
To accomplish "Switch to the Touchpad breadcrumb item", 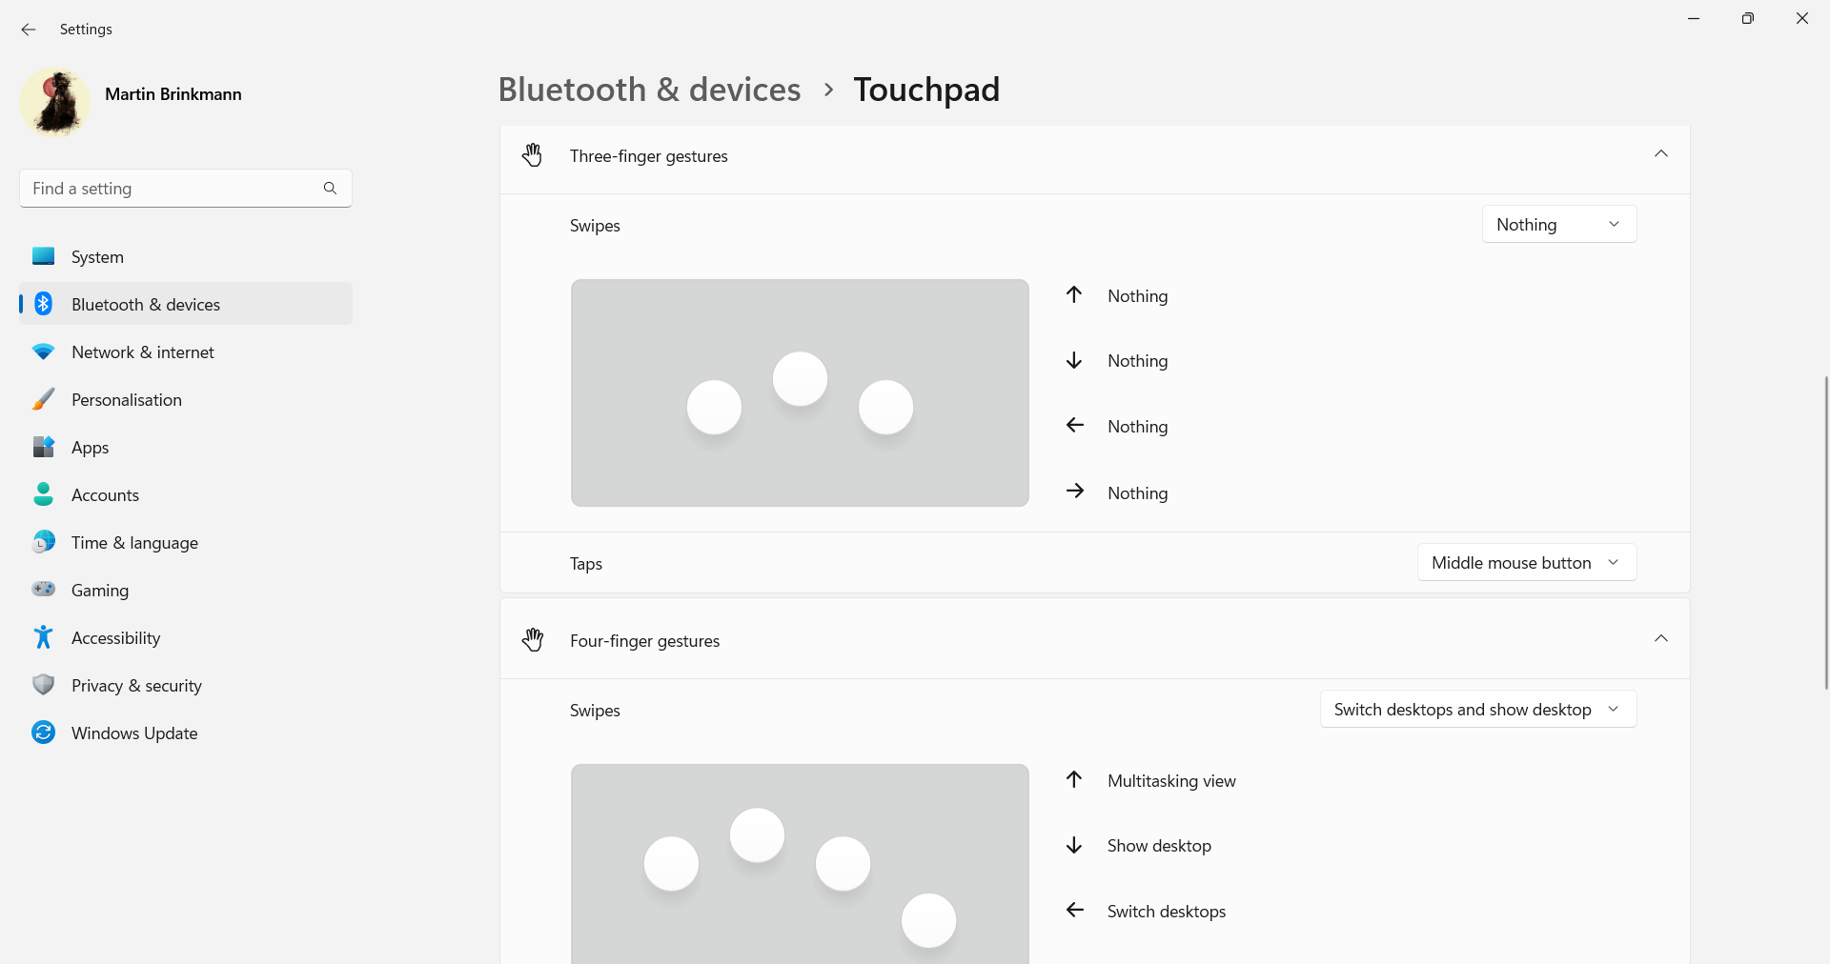I will tap(926, 89).
